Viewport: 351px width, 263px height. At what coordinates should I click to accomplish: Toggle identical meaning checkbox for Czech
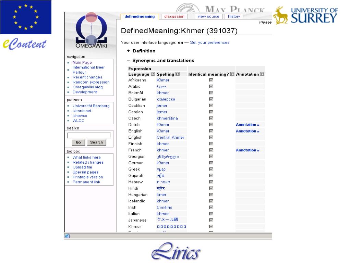click(211, 118)
